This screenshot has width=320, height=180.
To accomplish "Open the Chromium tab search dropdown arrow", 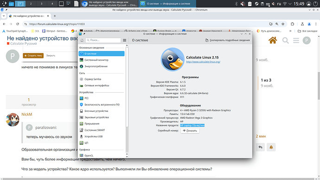I will click(4, 16).
